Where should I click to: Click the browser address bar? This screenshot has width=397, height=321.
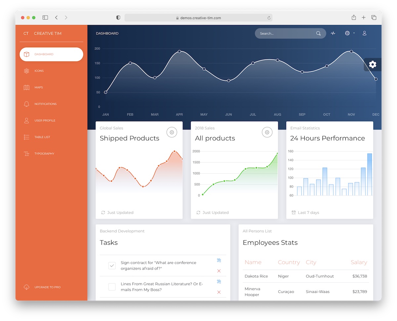tap(198, 18)
